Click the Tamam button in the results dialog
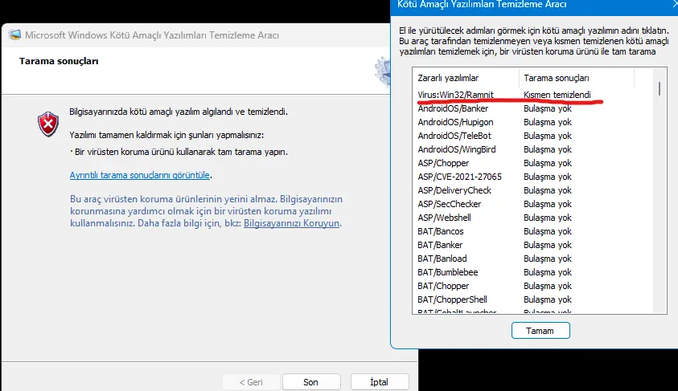 click(540, 331)
